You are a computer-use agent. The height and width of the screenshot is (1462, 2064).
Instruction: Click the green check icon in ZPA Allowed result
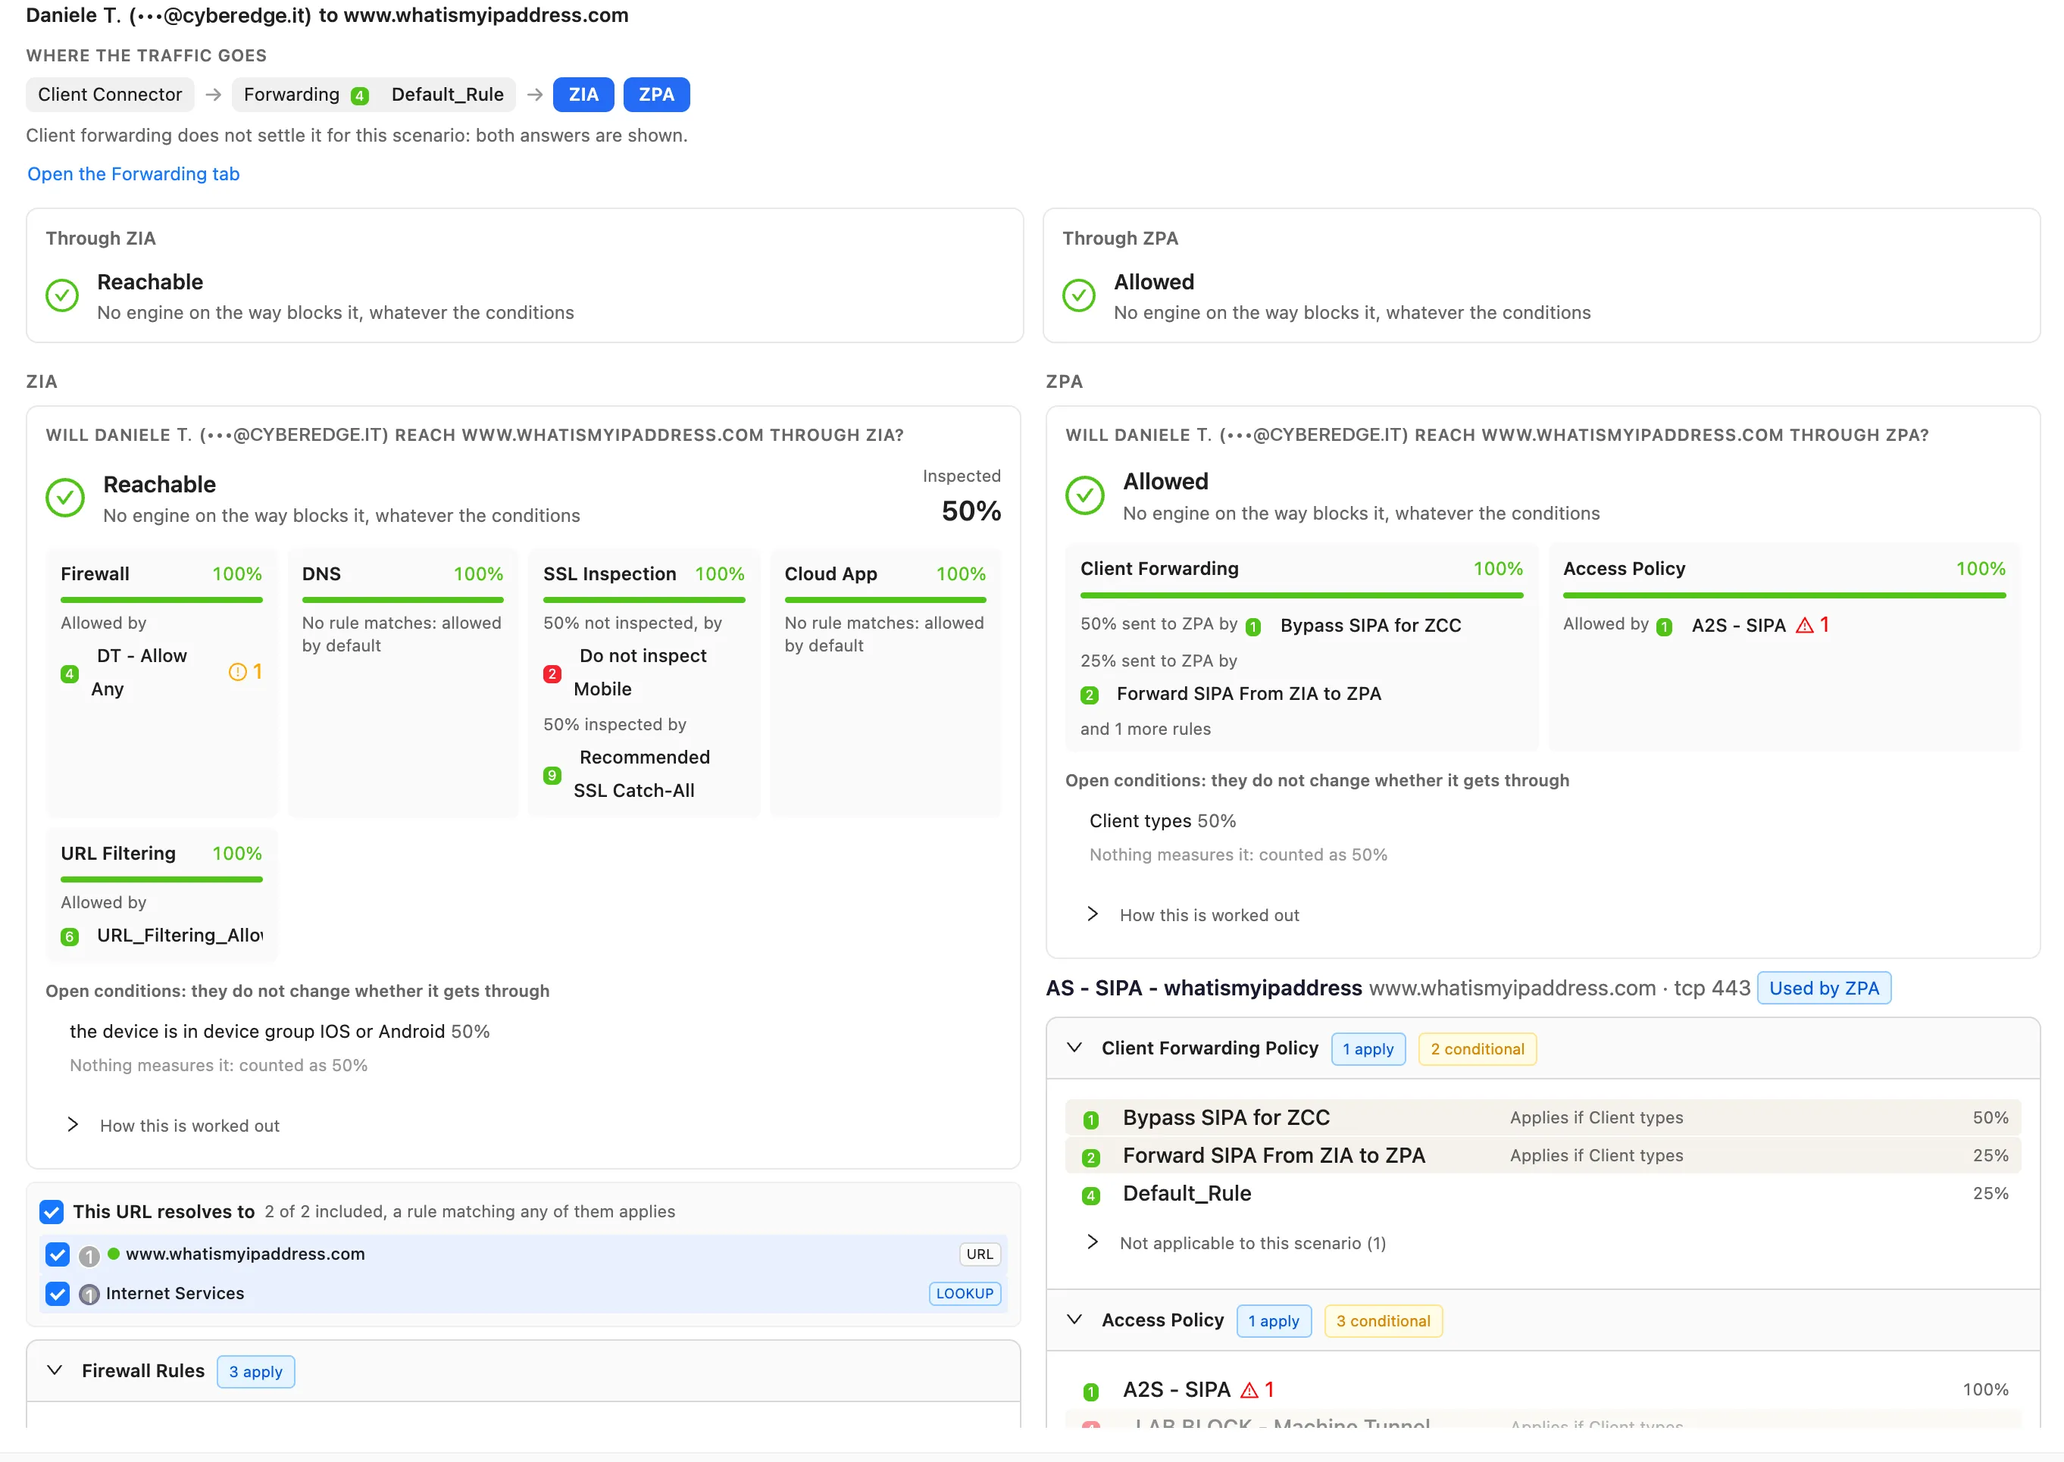pyautogui.click(x=1085, y=495)
